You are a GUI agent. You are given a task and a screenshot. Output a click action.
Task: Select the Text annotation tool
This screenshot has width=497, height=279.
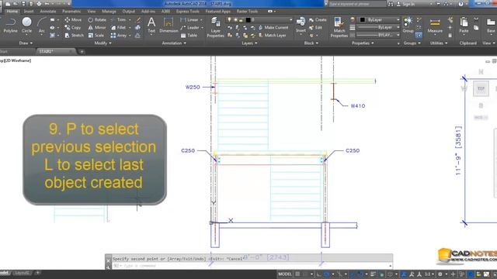(x=151, y=25)
